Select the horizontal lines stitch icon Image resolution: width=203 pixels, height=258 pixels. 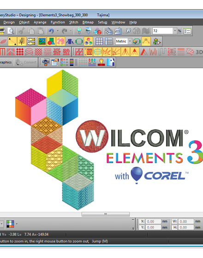click(181, 52)
